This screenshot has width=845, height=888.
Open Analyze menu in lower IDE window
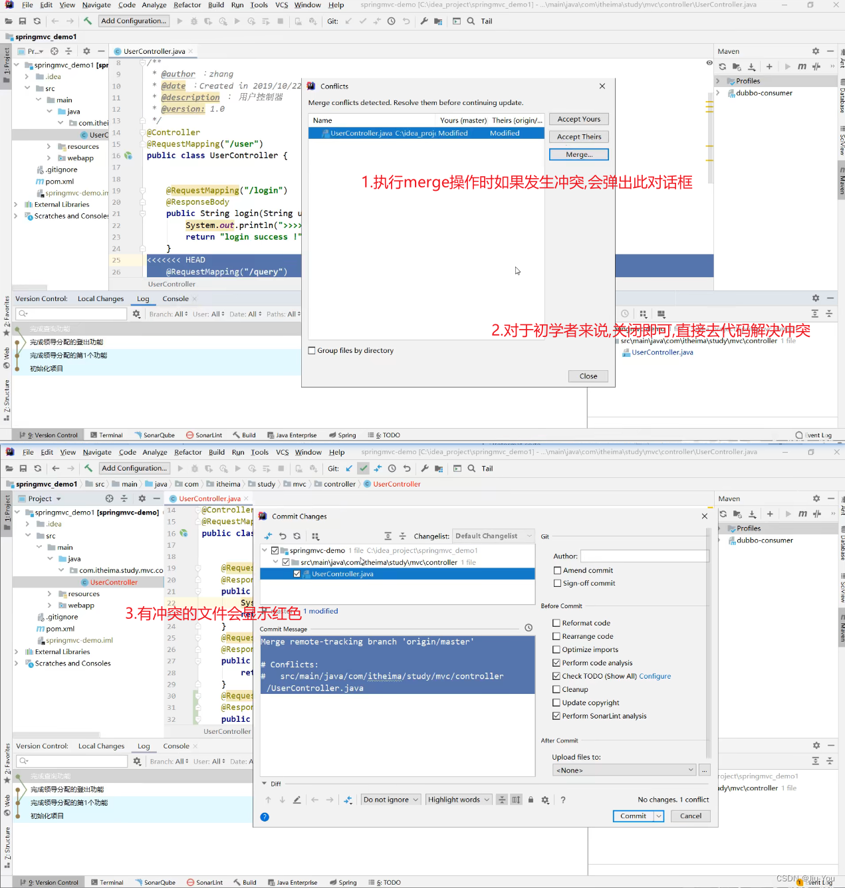click(x=155, y=452)
